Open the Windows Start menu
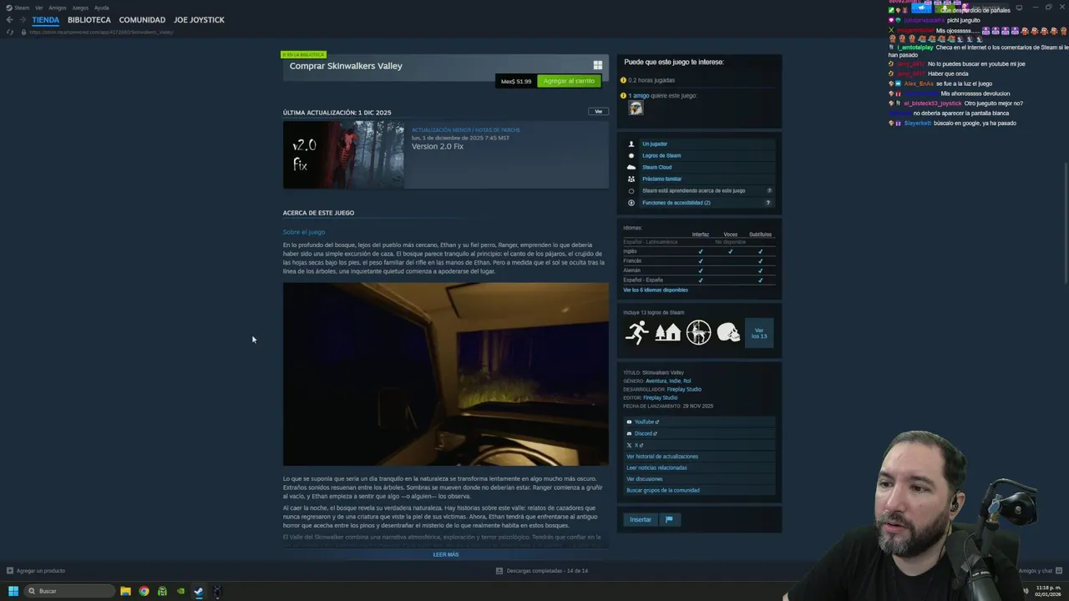1069x601 pixels. coord(13,591)
